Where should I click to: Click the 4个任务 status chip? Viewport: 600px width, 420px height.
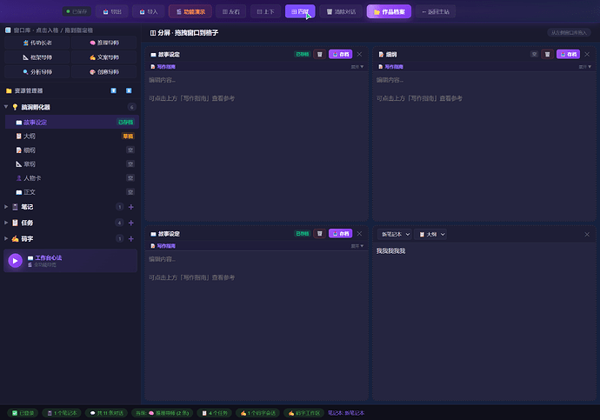pyautogui.click(x=214, y=413)
